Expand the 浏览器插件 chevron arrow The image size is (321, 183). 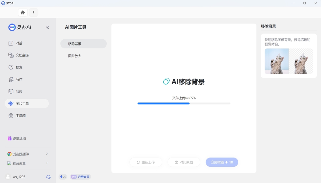[47, 154]
